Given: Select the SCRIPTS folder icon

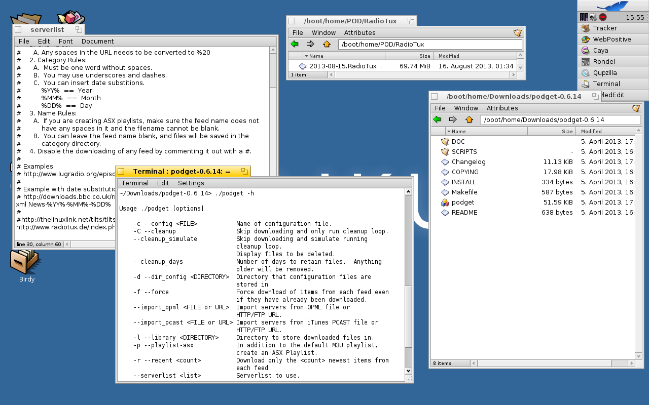Looking at the screenshot, I should pos(445,152).
